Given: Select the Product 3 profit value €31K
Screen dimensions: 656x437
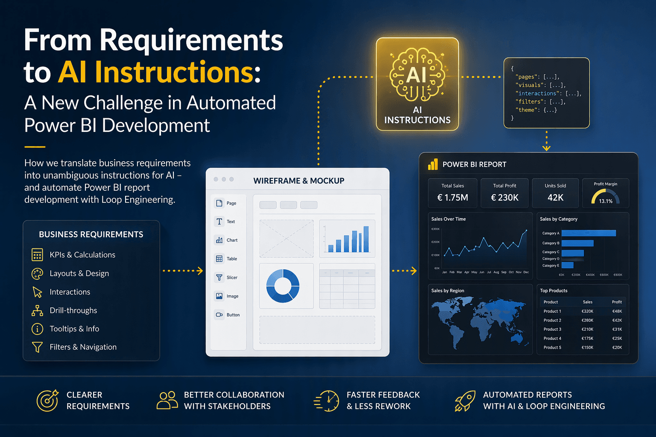Looking at the screenshot, I should click(617, 329).
